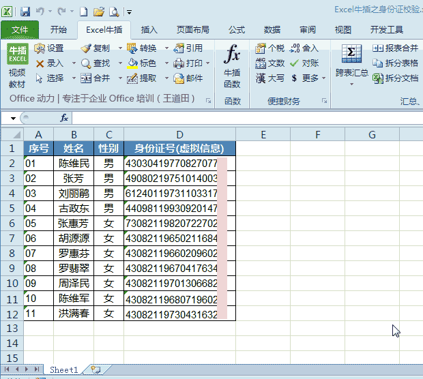Click the 设置 settings tool
The image size is (423, 379).
(49, 48)
